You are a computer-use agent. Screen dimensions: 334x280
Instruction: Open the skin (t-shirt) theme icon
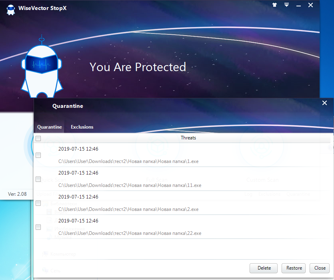pyautogui.click(x=274, y=5)
